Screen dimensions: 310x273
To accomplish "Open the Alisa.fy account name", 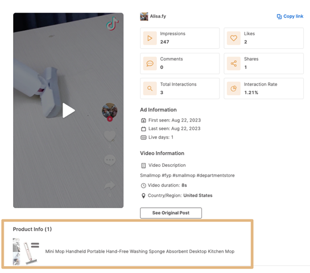I will click(x=158, y=16).
